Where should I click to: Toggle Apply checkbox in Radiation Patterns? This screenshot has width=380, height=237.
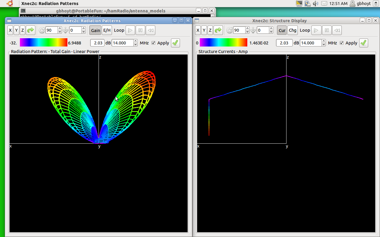pyautogui.click(x=153, y=43)
